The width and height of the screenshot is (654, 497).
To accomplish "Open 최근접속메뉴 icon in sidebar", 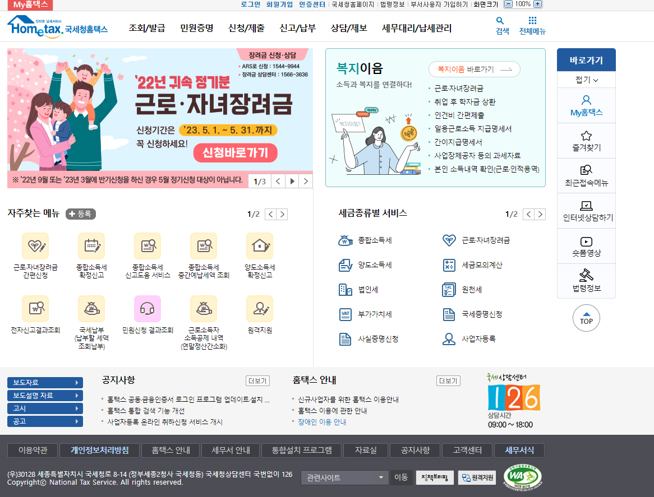I will coord(586,170).
